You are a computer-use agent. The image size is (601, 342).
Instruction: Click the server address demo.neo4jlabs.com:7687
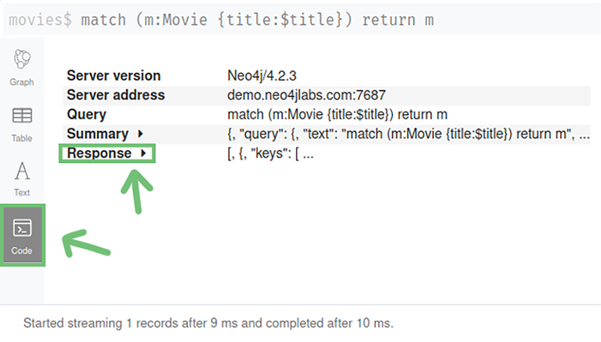pyautogui.click(x=307, y=95)
